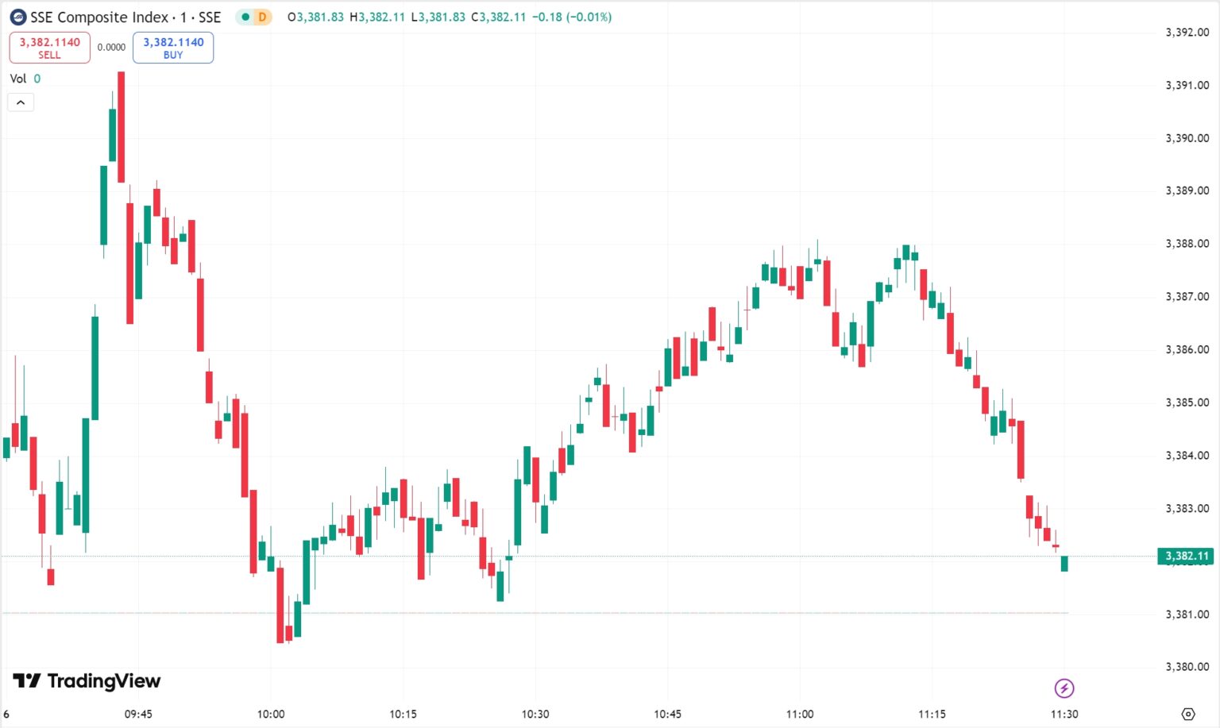Click the 10:30 label on the time axis
Screen dimensions: 1220x728
(535, 714)
